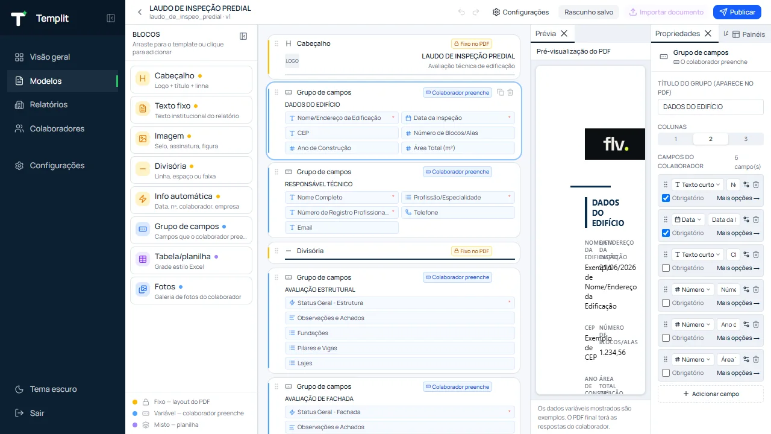Add the Fotos block from the blocks list

click(x=191, y=291)
